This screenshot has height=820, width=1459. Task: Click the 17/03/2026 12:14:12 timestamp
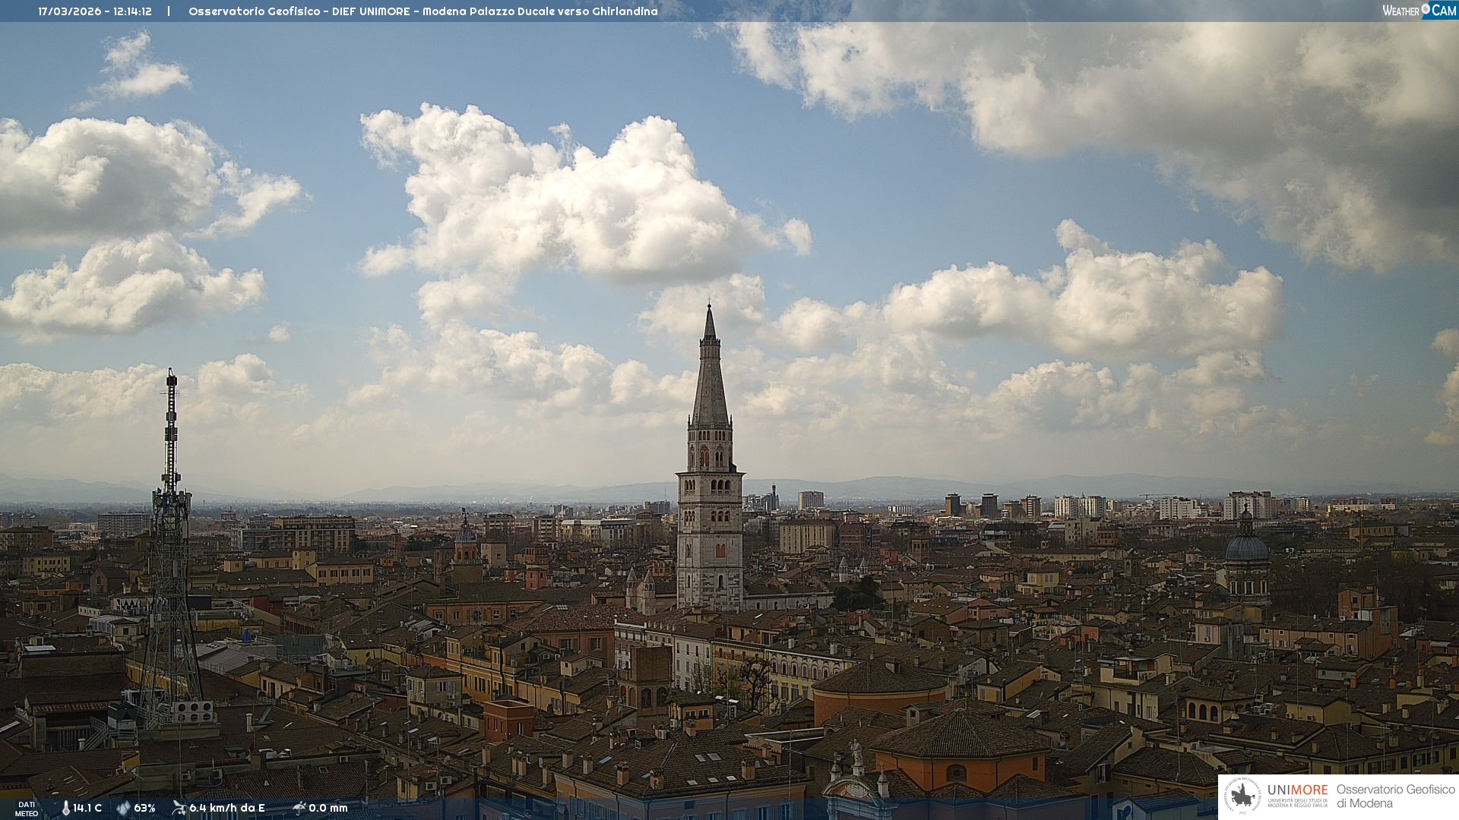pyautogui.click(x=95, y=11)
